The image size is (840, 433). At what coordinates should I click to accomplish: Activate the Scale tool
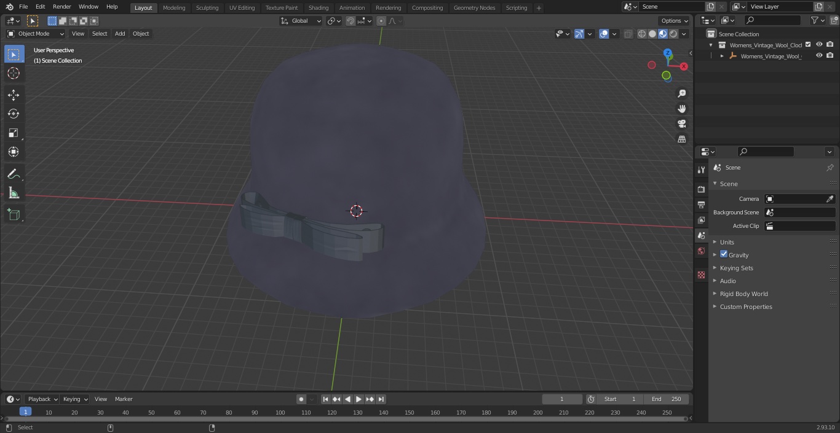tap(14, 133)
